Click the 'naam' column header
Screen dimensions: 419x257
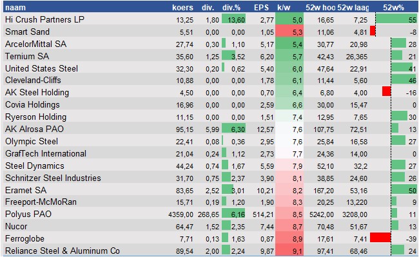point(15,8)
